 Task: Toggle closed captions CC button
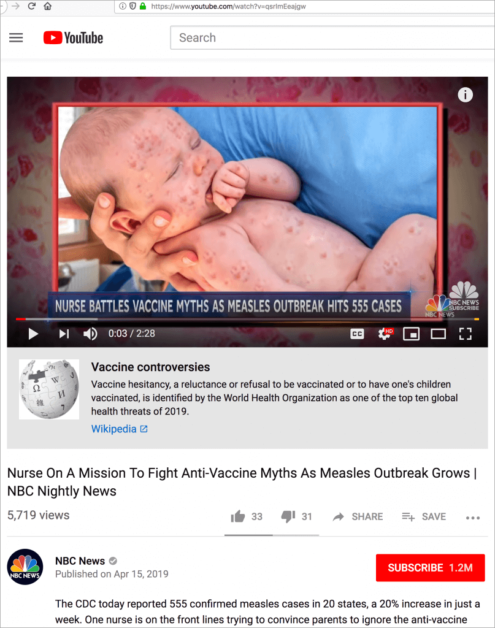[357, 334]
